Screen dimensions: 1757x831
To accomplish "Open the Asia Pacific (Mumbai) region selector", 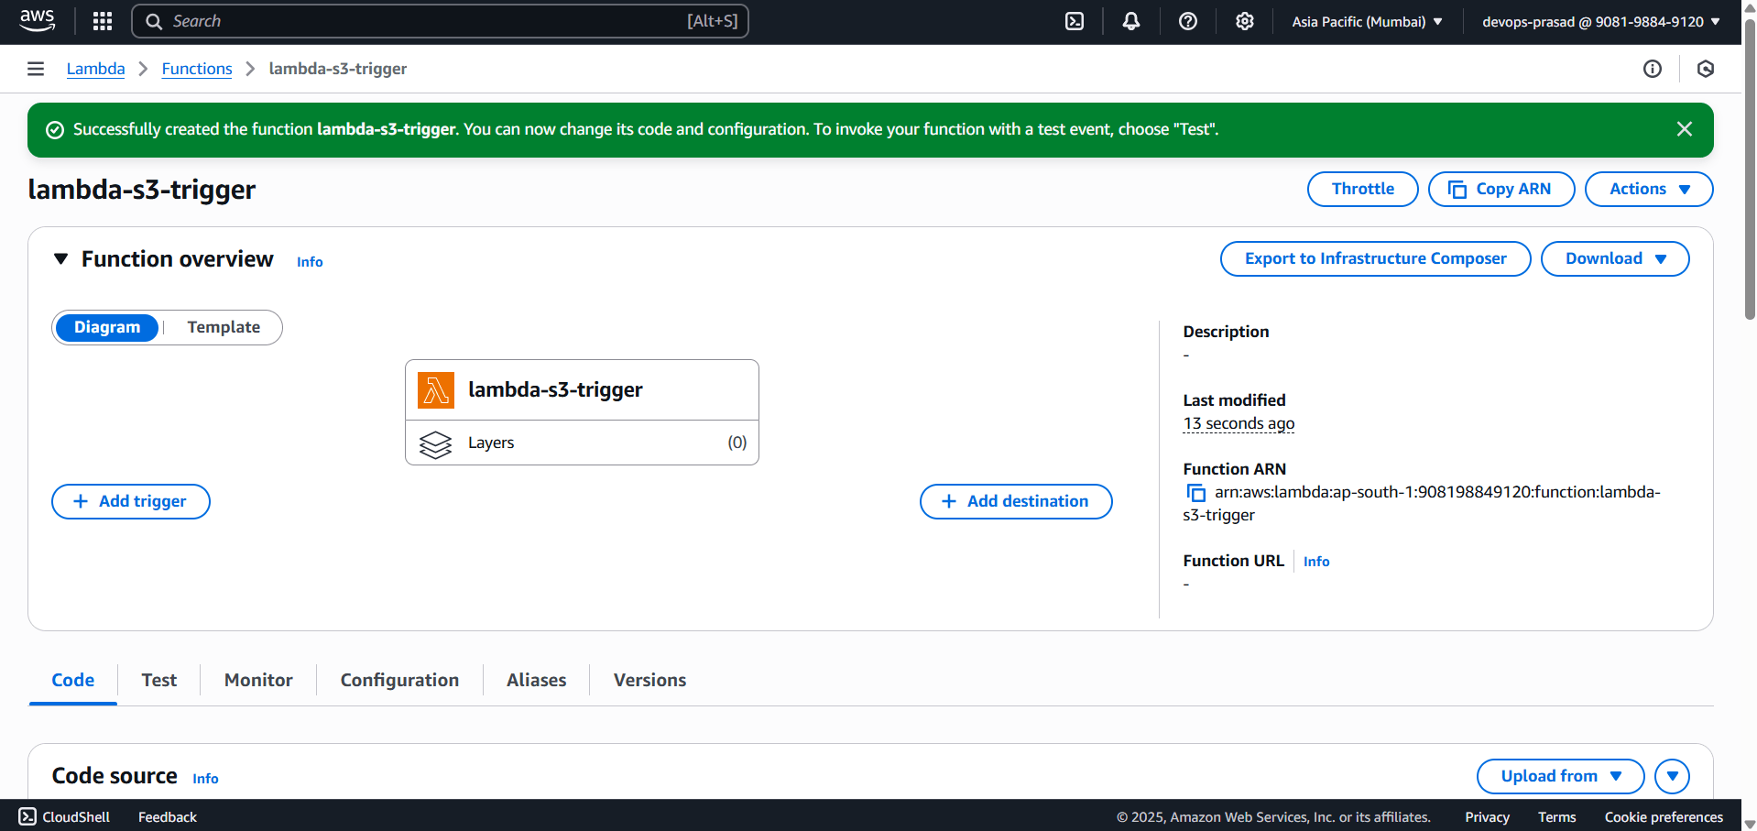I will click(1366, 20).
